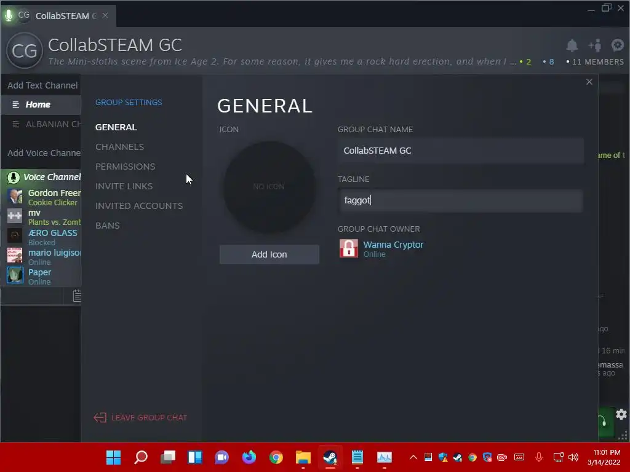
Task: Click the microphone tray icon
Action: click(x=539, y=457)
